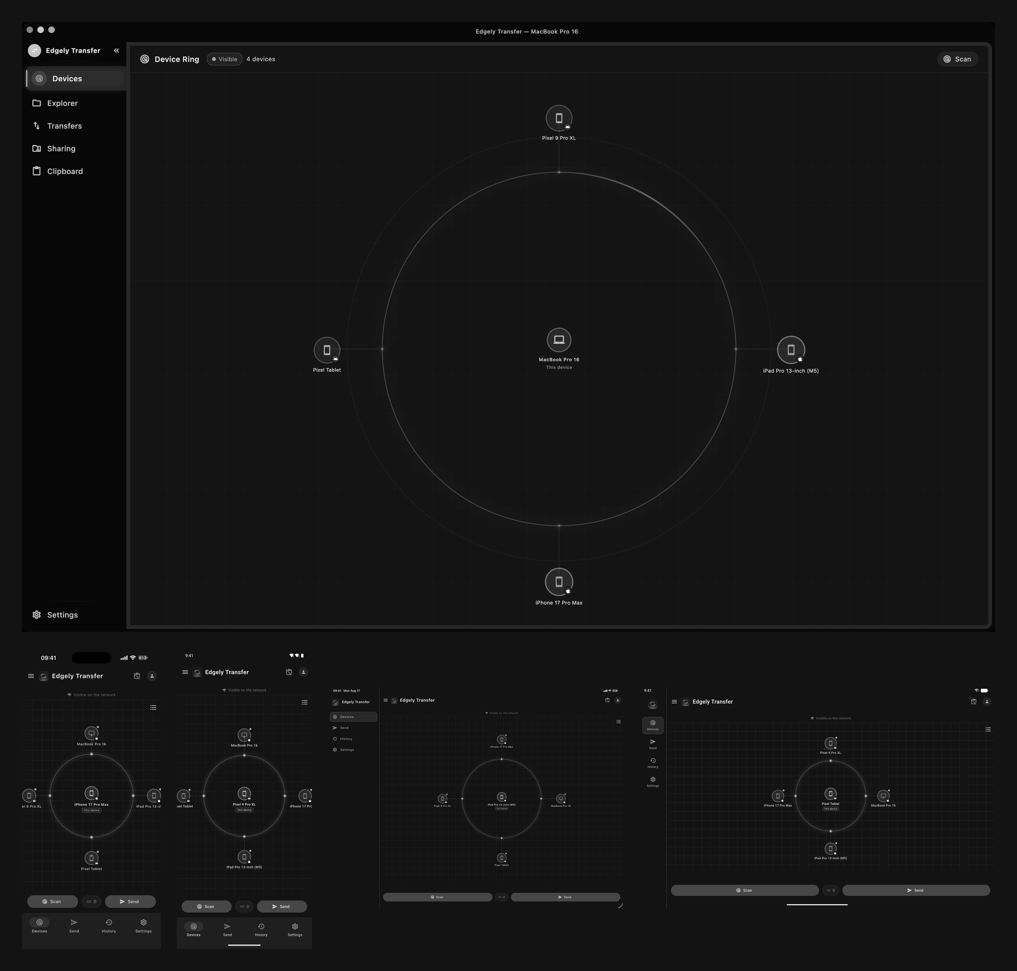Toggle list view in the iPhone mockup
Screen dimensions: 1017x971
coord(153,707)
